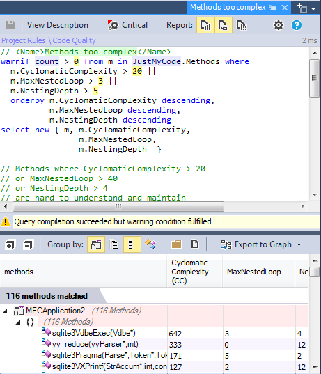321x374 pixels.
Task: Click the horizontal scrollbar thumb of editor
Action: (118, 206)
